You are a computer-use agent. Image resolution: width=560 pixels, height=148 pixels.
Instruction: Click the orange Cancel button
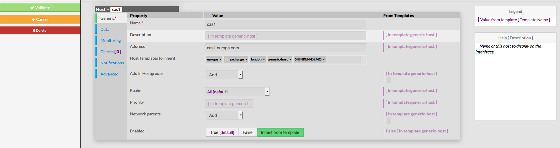[40, 19]
